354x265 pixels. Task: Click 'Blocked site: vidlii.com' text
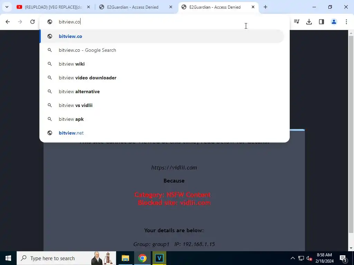pyautogui.click(x=174, y=203)
